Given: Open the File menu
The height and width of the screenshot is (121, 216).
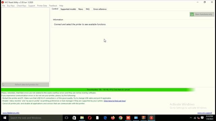Looking at the screenshot, I should [4, 6].
